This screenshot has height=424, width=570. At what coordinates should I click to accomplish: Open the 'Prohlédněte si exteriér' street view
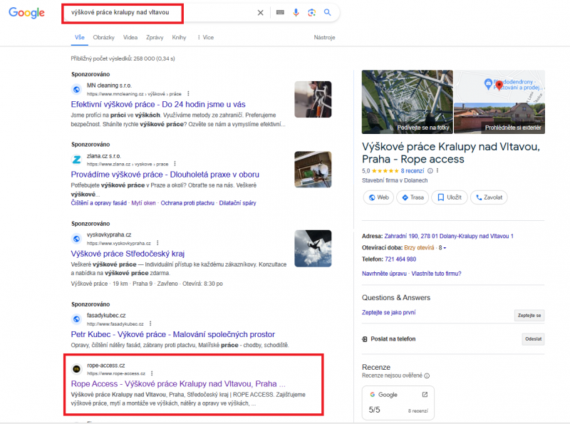[499, 118]
